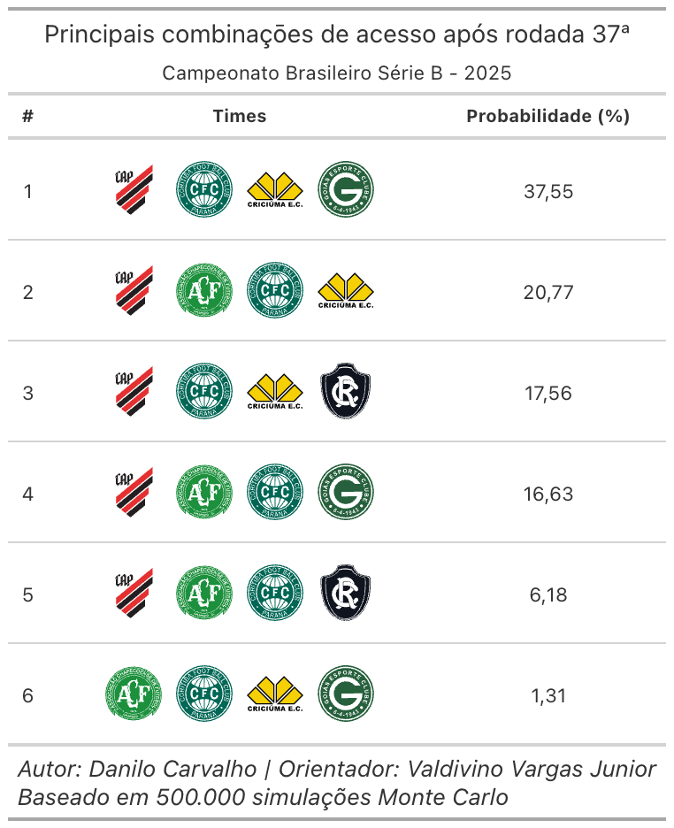Click the Remo crest in row 3
Image resolution: width=674 pixels, height=828 pixels.
pyautogui.click(x=346, y=392)
